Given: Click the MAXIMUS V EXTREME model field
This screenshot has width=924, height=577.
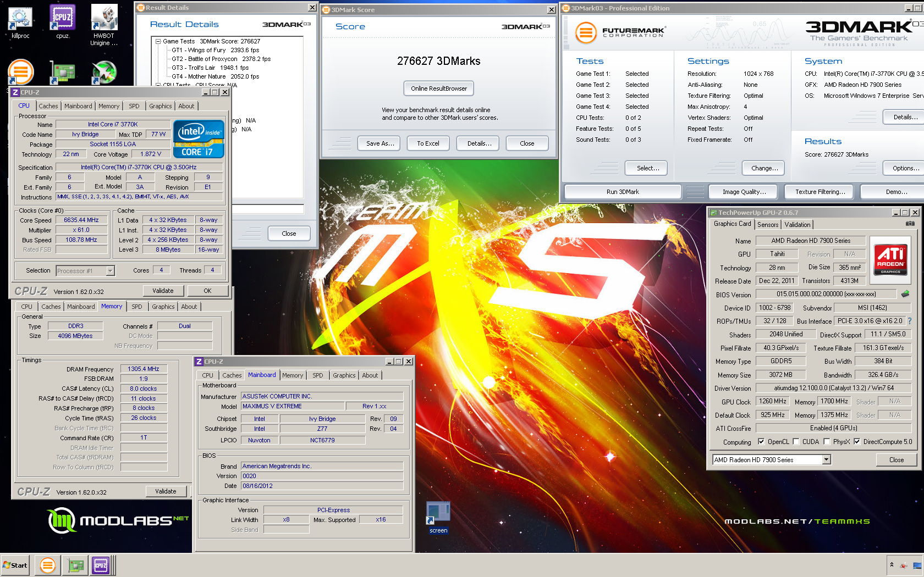Looking at the screenshot, I should coord(293,406).
